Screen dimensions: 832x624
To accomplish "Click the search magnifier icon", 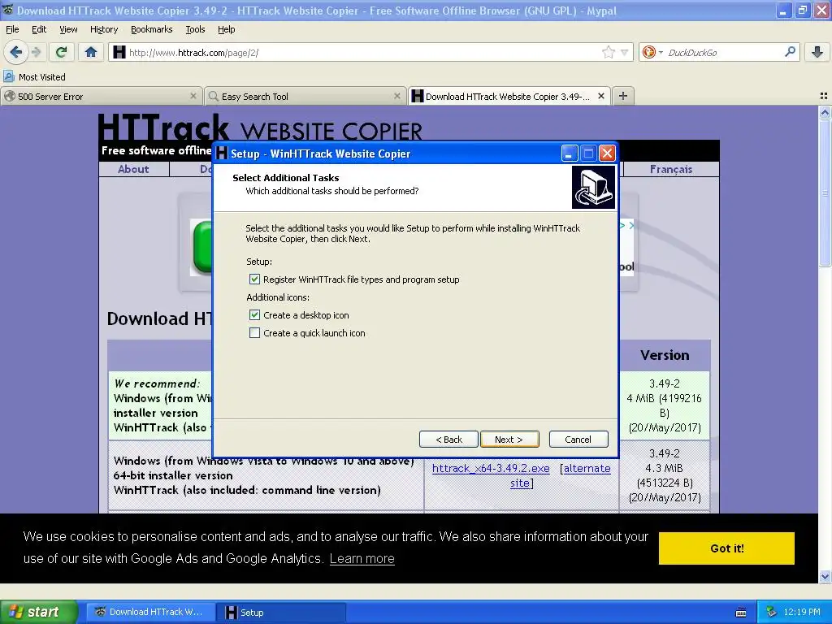I will [x=790, y=52].
